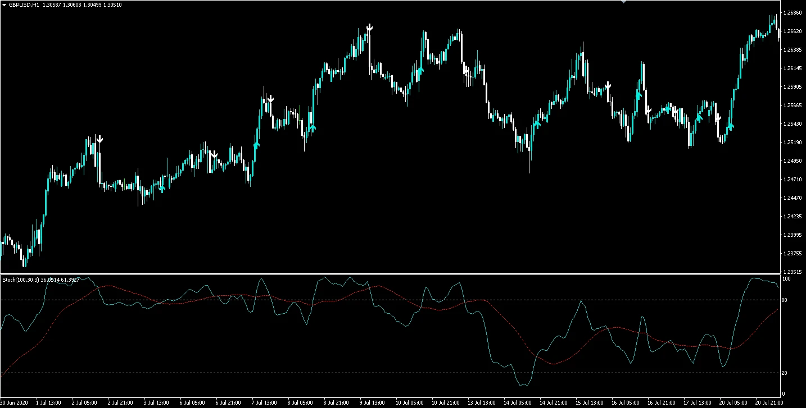
Task: Select white sell arrow above the 7 Jul spike
Action: 270,99
